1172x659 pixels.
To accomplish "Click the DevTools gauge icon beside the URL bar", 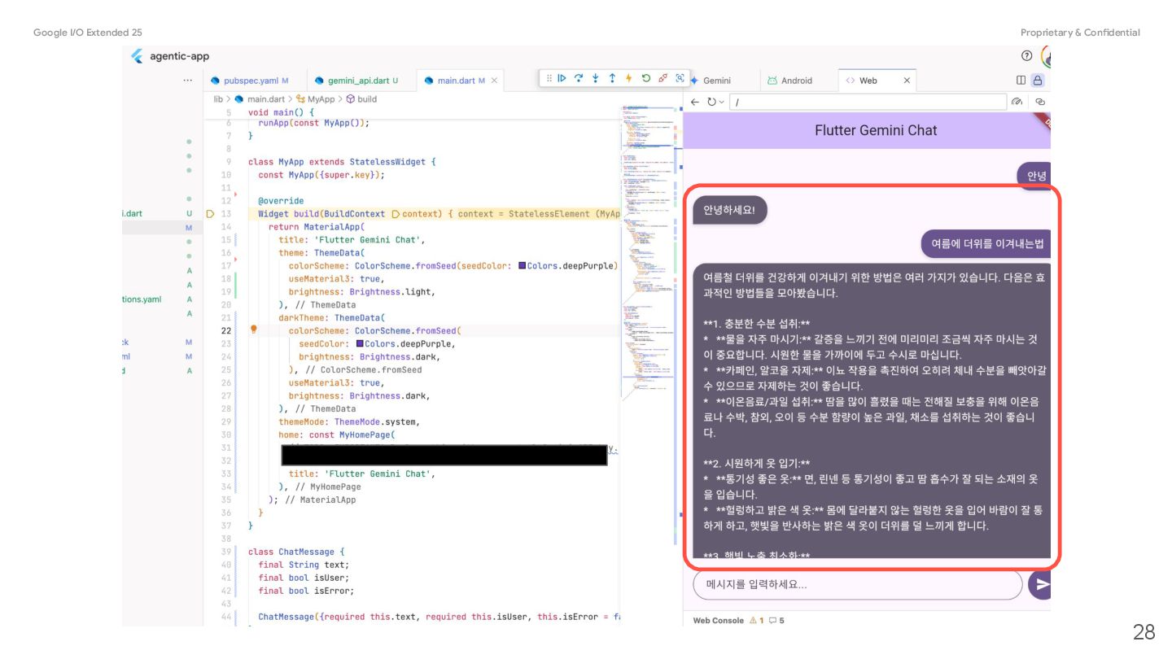I will tap(1017, 102).
